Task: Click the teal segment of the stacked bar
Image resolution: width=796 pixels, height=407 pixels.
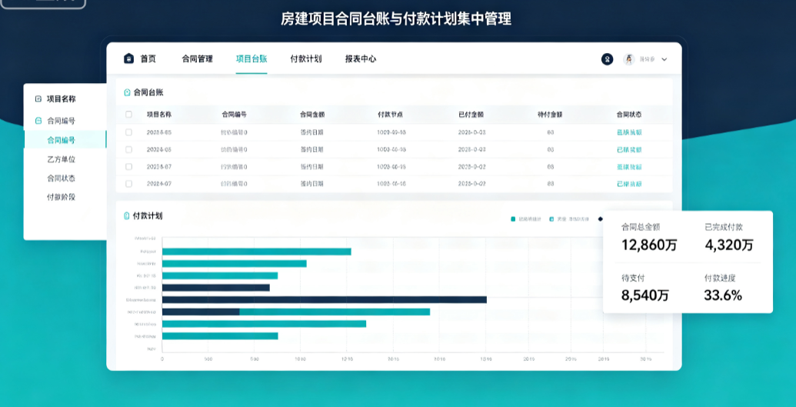Action: pyautogui.click(x=335, y=312)
